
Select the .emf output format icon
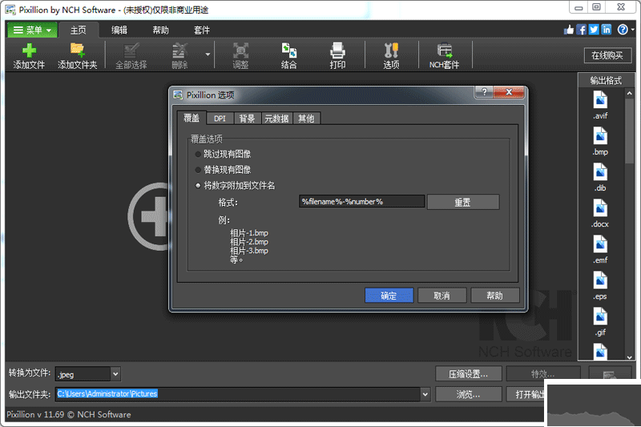click(600, 244)
